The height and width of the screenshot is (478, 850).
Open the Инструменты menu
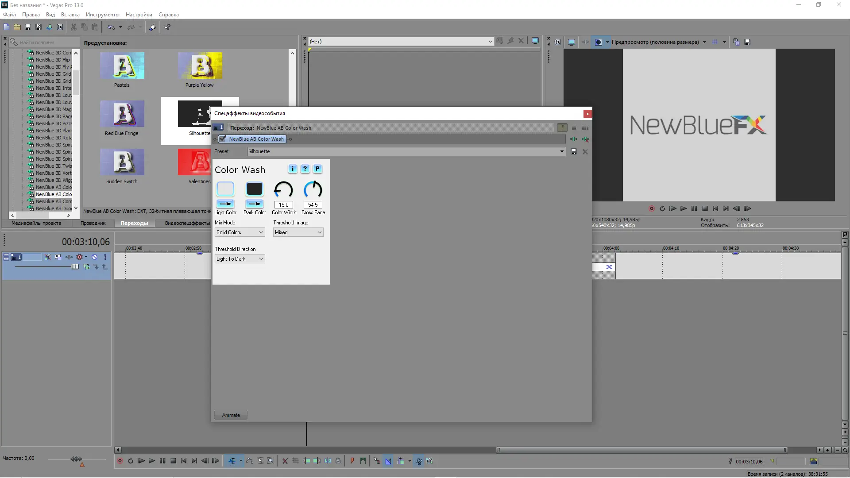[102, 15]
